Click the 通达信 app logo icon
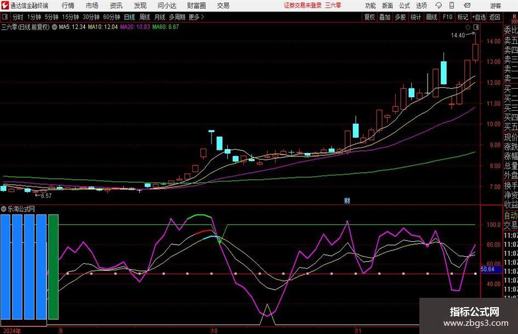The width and height of the screenshot is (518, 334). [5, 5]
